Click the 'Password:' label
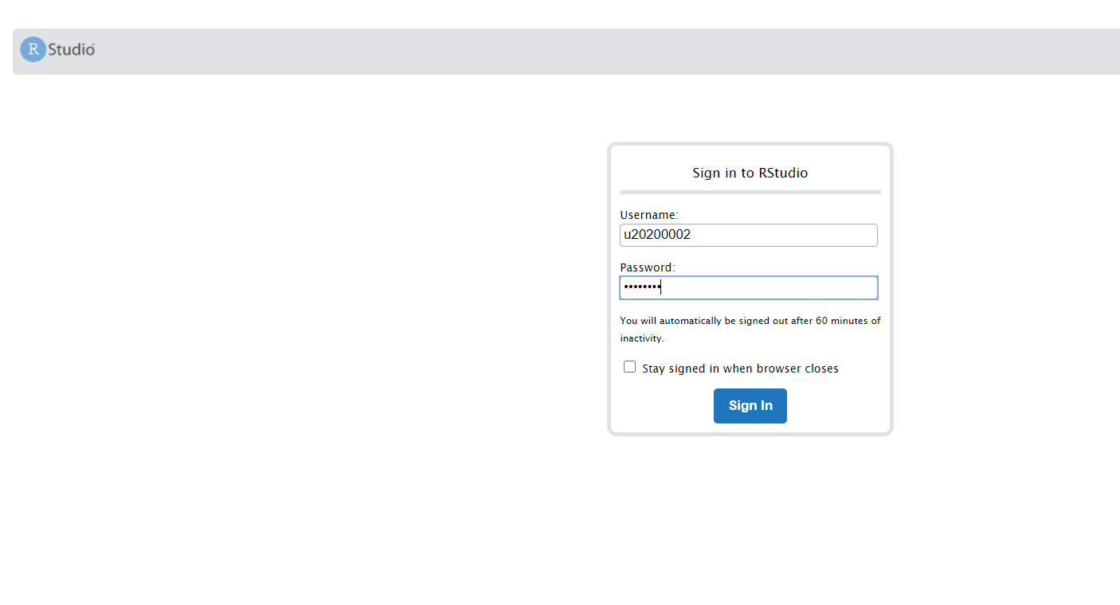This screenshot has height=605, width=1120. click(x=648, y=267)
